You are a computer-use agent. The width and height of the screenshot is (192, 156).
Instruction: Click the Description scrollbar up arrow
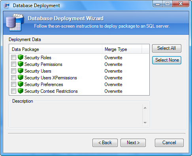pyautogui.click(x=145, y=108)
